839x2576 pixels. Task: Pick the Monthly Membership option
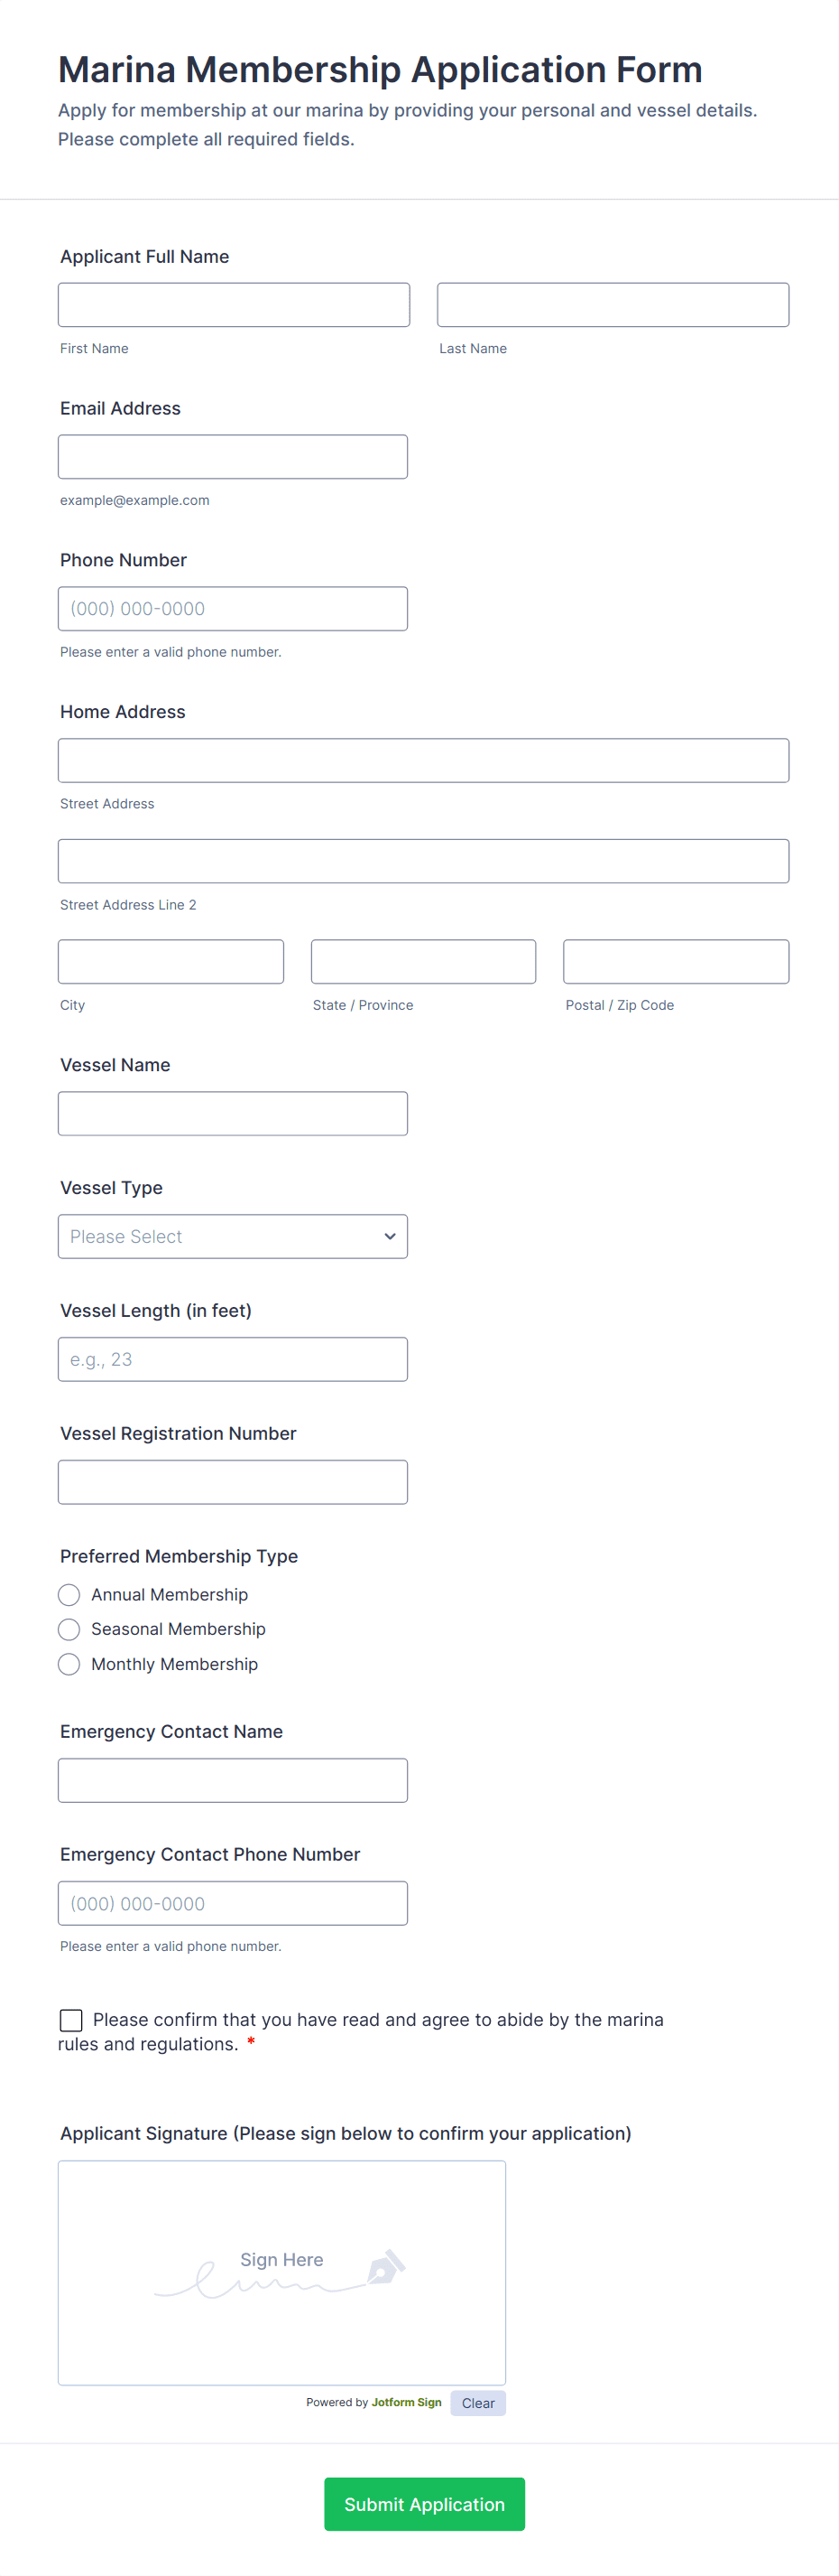pyautogui.click(x=69, y=1664)
